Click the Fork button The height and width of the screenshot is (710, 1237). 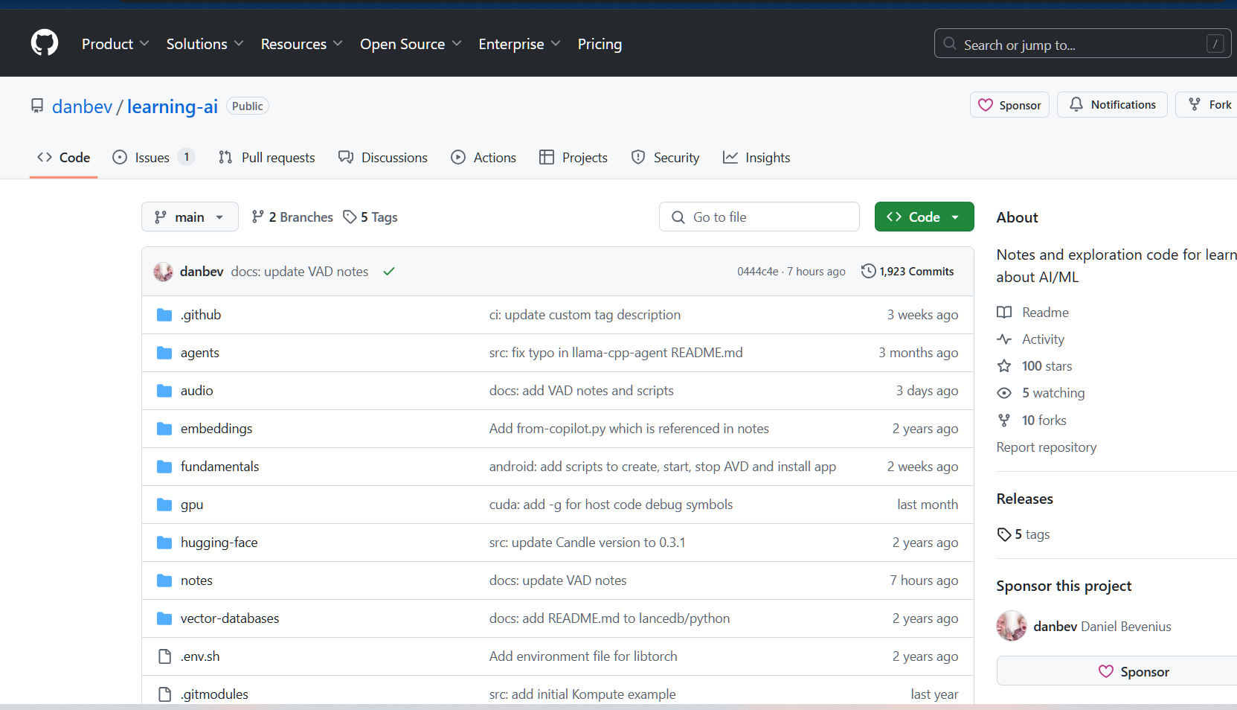(1208, 104)
